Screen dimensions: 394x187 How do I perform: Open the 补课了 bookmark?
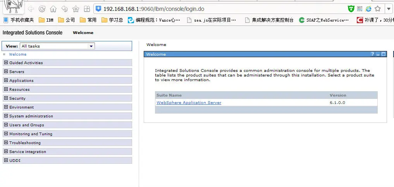point(375,20)
